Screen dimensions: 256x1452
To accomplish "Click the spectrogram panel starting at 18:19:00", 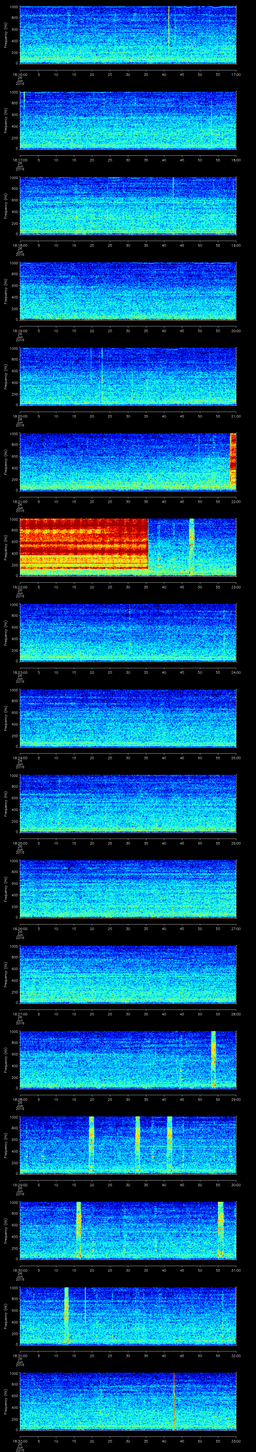I will tap(128, 291).
